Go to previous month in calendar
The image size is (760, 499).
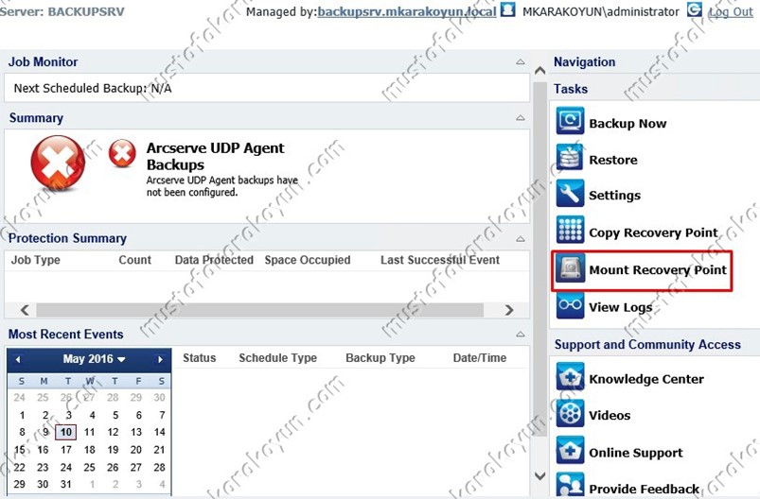[18, 360]
